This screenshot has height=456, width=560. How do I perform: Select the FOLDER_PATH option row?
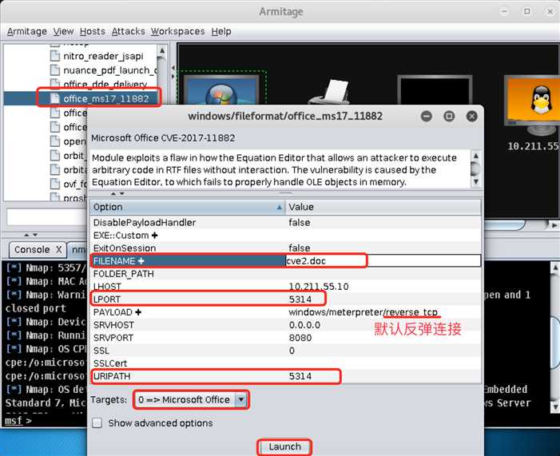(285, 274)
